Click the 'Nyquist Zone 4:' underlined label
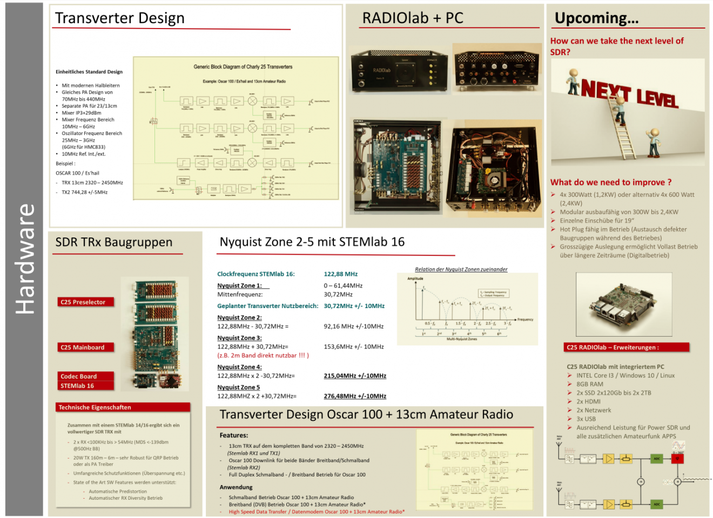 [x=239, y=367]
